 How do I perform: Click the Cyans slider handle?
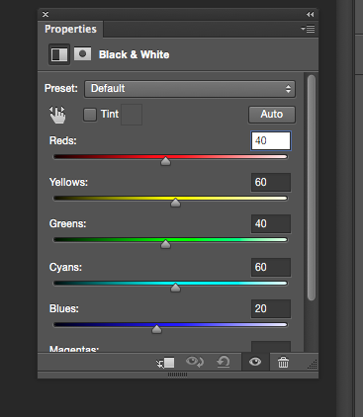(175, 288)
